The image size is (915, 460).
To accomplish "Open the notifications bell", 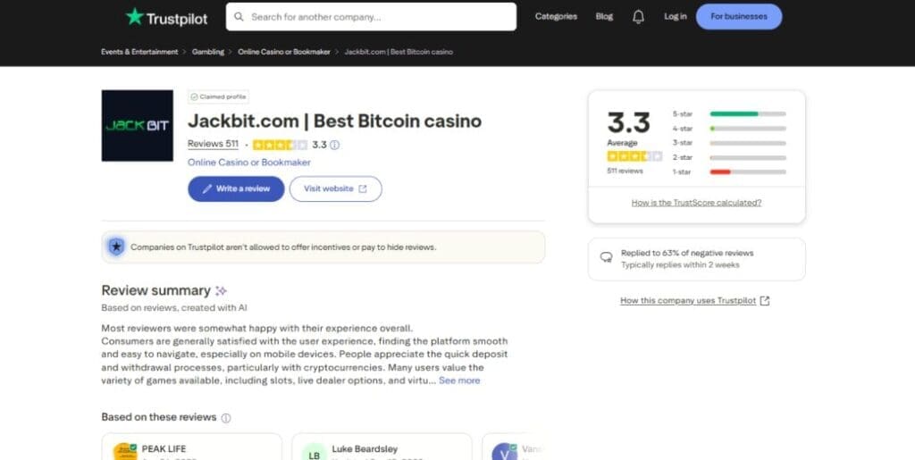I will (638, 16).
